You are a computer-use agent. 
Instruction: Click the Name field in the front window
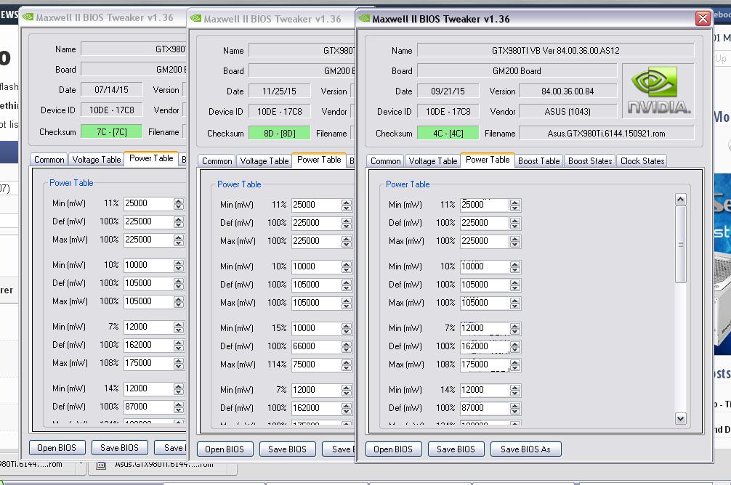click(x=555, y=50)
